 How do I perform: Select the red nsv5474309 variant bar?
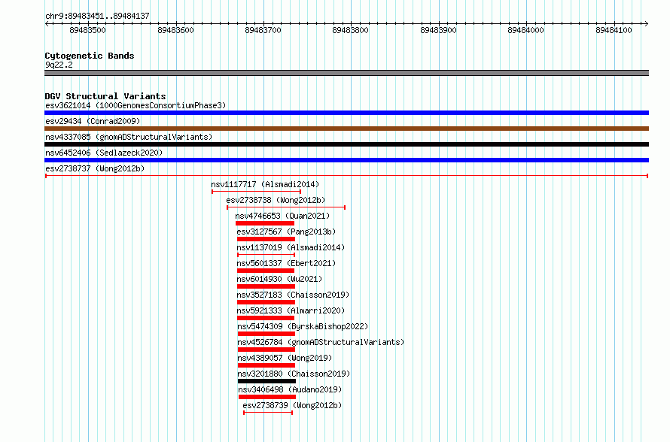(266, 334)
